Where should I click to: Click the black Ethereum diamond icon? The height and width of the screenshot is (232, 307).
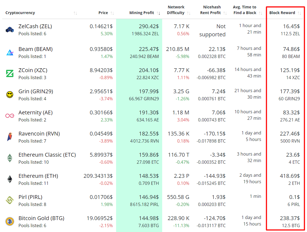[10, 179]
